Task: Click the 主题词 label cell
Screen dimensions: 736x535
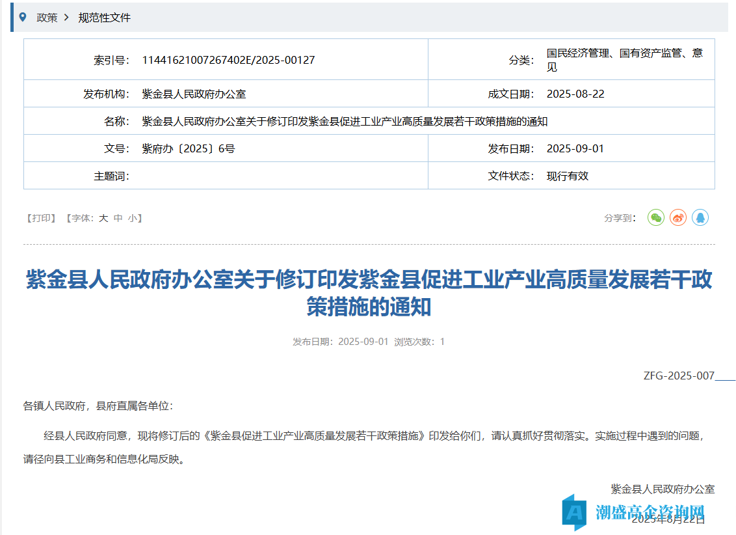Action: click(x=111, y=176)
